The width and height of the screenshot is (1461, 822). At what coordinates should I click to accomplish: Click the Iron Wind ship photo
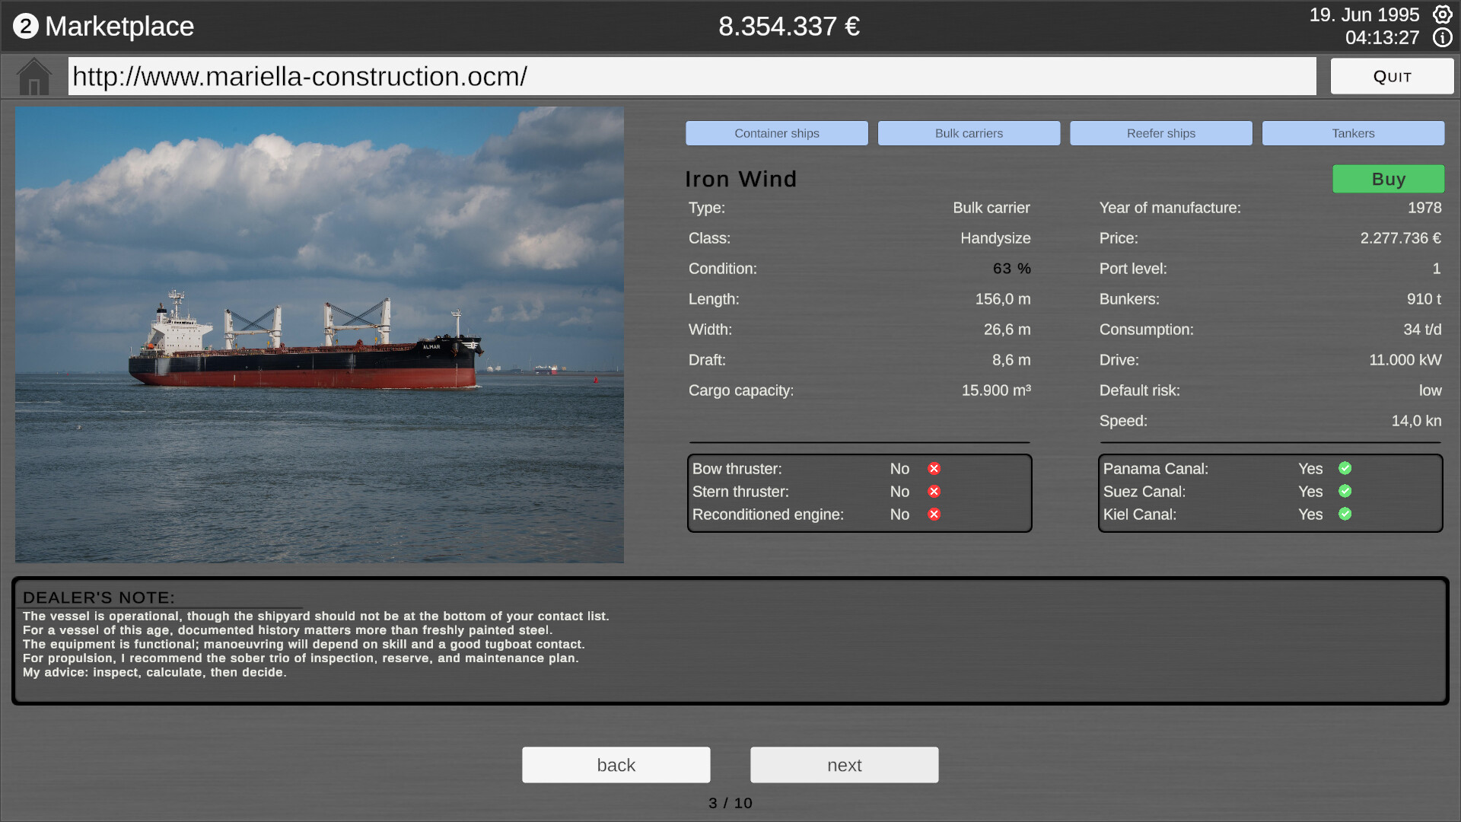[x=320, y=335]
